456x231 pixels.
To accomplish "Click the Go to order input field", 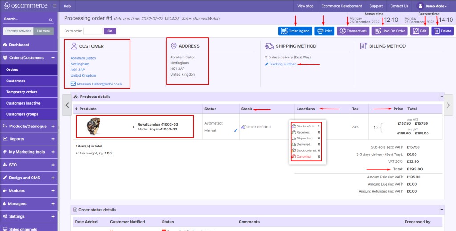I will [93, 31].
